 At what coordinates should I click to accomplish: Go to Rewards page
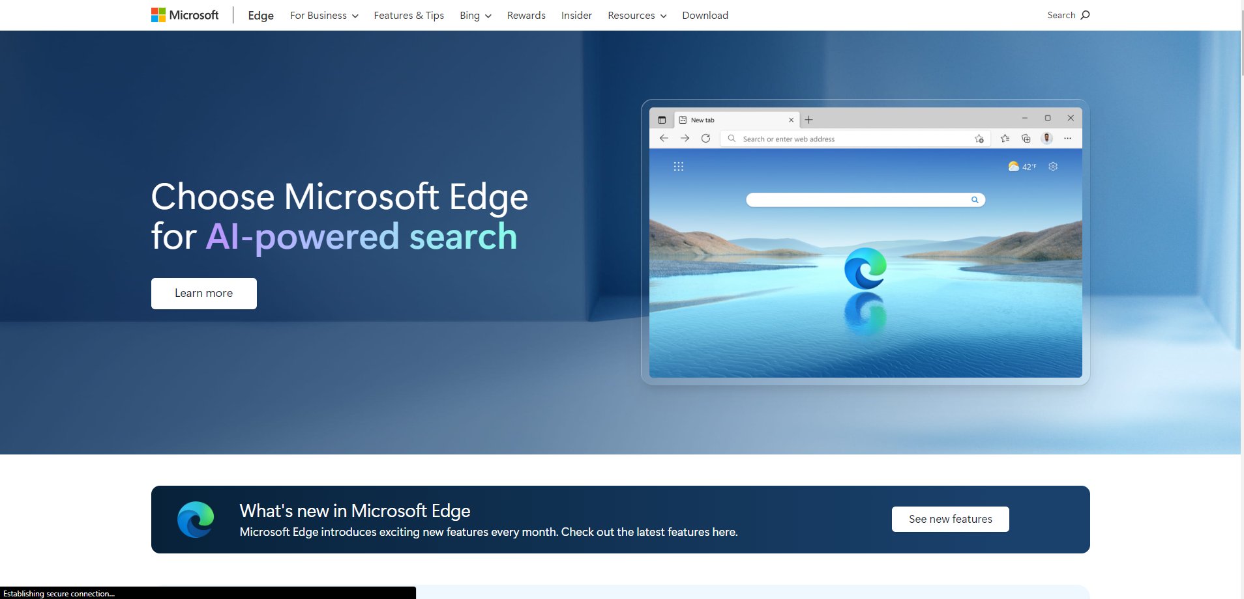pos(526,16)
